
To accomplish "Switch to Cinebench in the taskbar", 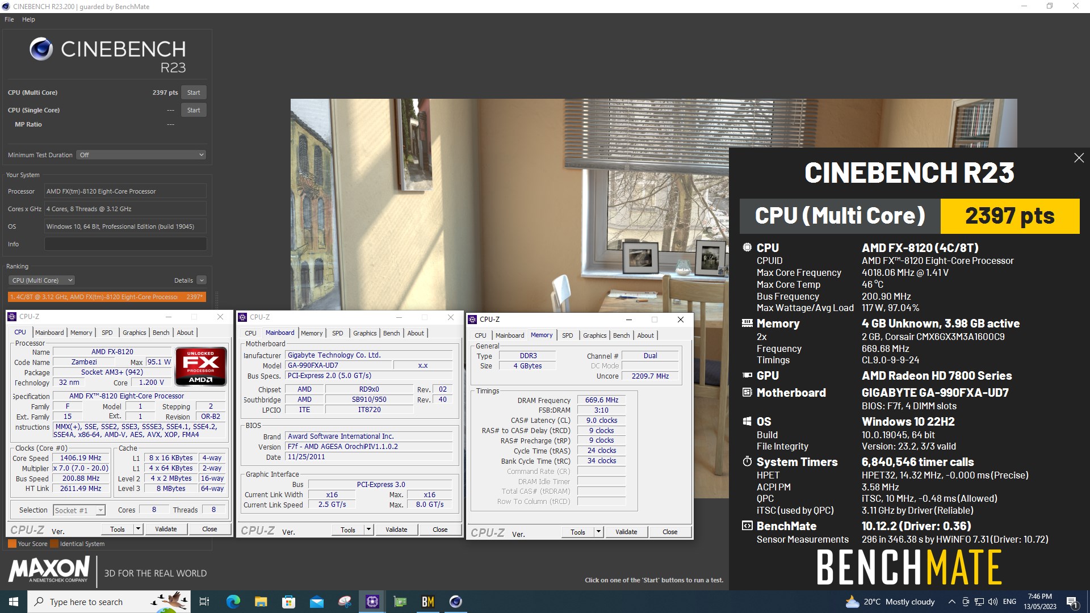I will (x=455, y=602).
